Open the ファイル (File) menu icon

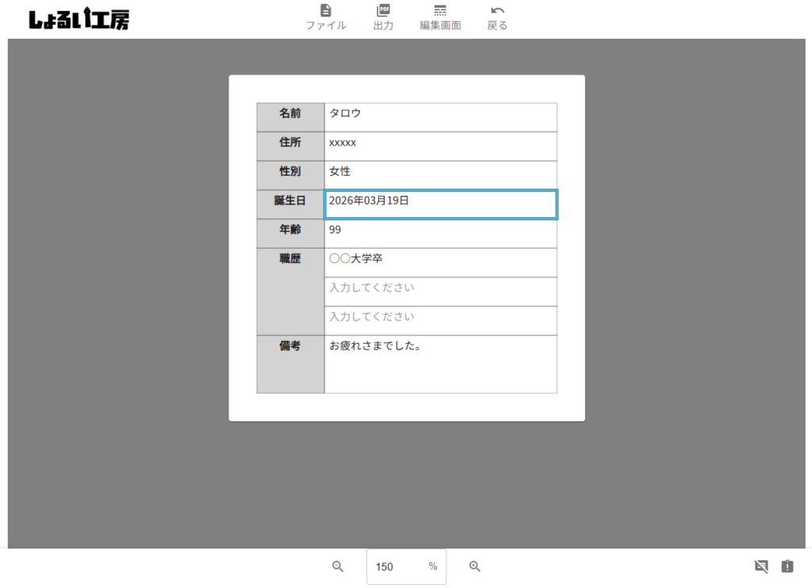click(x=326, y=11)
